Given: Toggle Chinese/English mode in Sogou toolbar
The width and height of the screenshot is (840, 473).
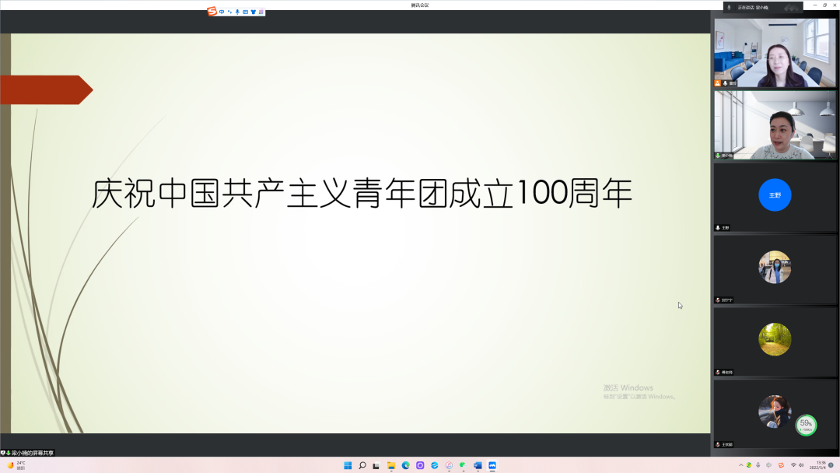Looking at the screenshot, I should tap(222, 12).
